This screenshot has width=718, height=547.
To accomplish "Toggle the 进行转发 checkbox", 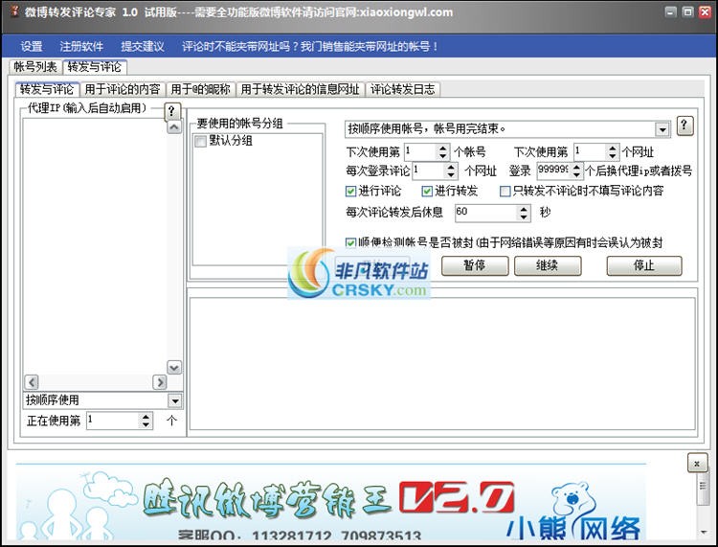I will (x=427, y=191).
